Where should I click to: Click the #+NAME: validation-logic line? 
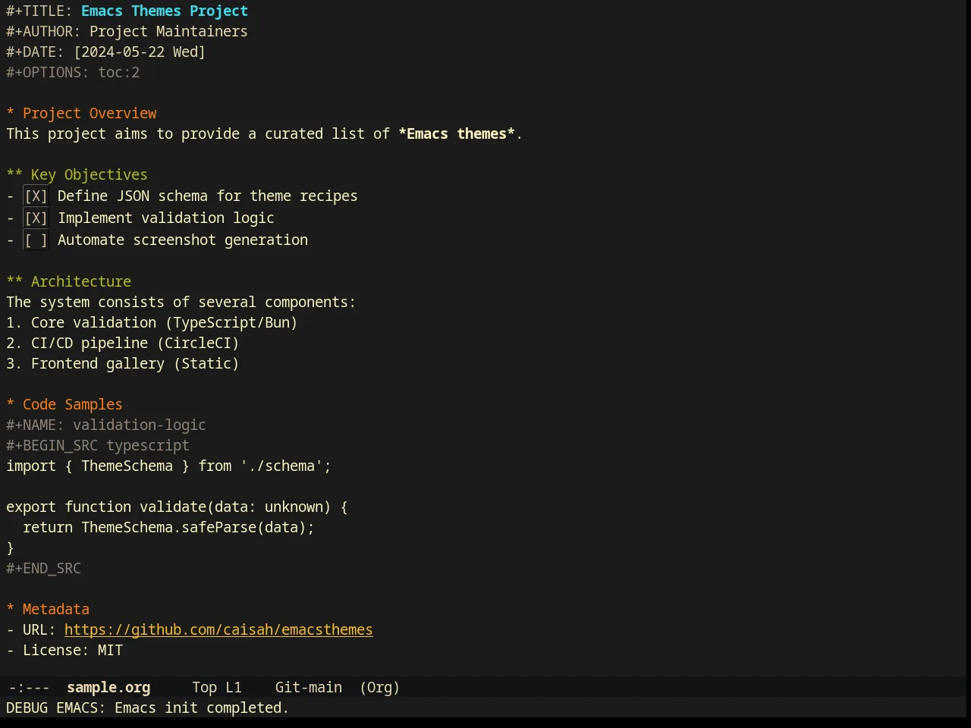pyautogui.click(x=106, y=425)
